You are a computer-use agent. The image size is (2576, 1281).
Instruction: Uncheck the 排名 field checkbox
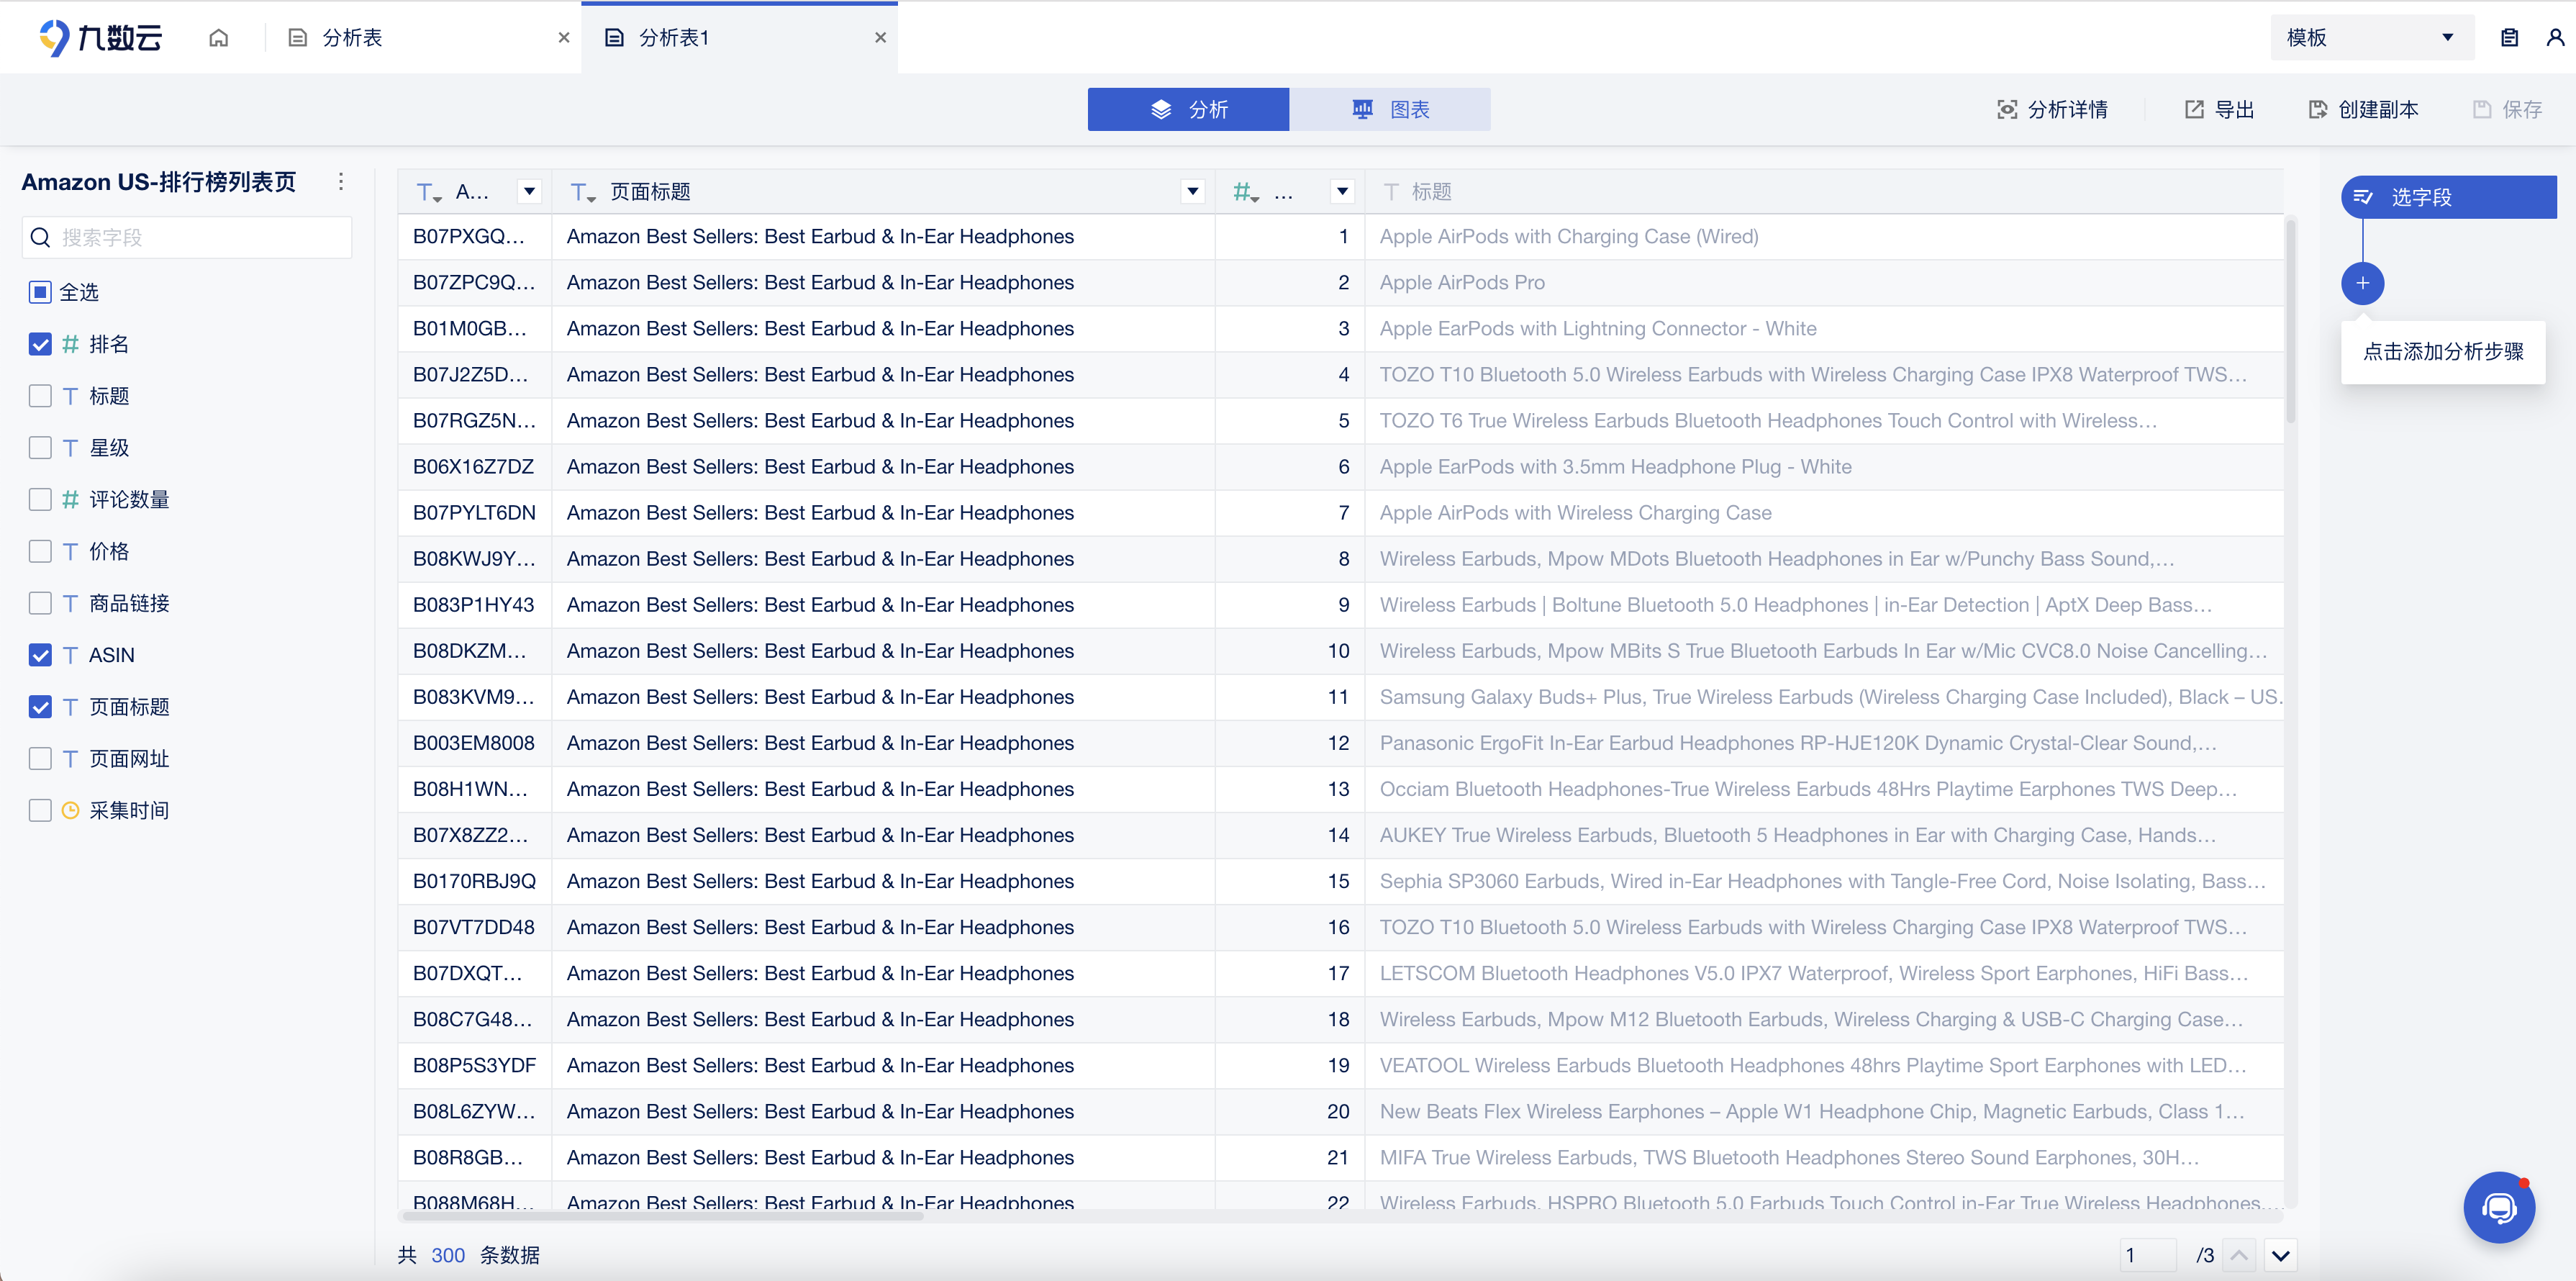[40, 344]
